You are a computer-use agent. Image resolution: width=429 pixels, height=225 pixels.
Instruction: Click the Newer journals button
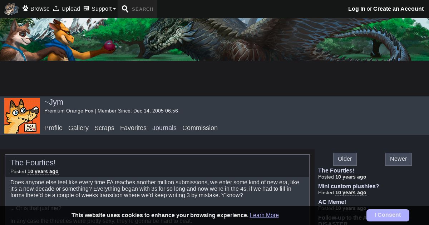pos(399,159)
